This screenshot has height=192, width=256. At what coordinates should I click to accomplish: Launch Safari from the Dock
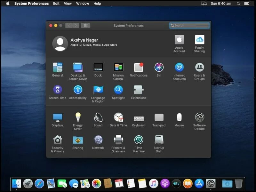(x=39, y=183)
